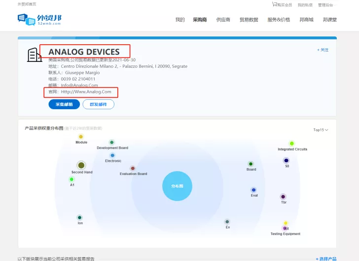Click the 外贸邦 52wmb.com logo
Screen dimensions: 359x261
tap(39, 20)
